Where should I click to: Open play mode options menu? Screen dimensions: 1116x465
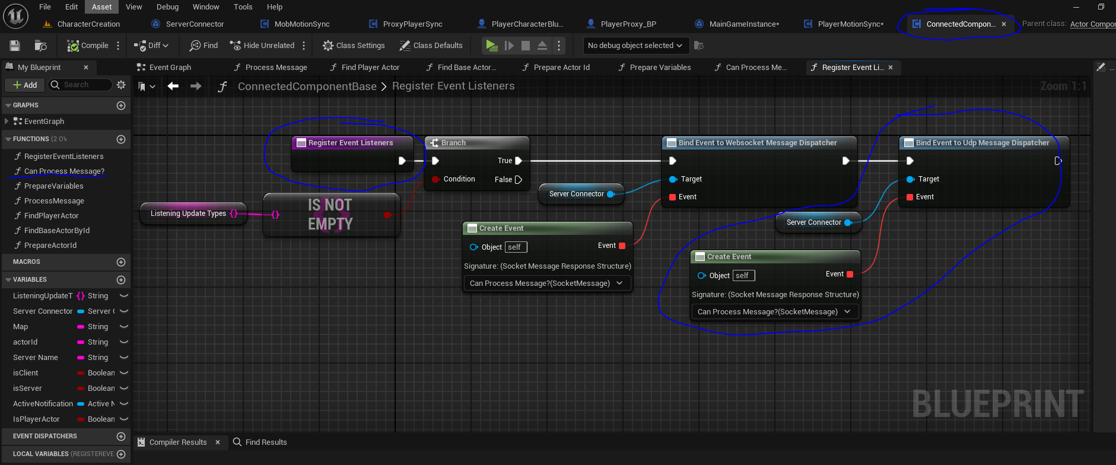coord(558,46)
